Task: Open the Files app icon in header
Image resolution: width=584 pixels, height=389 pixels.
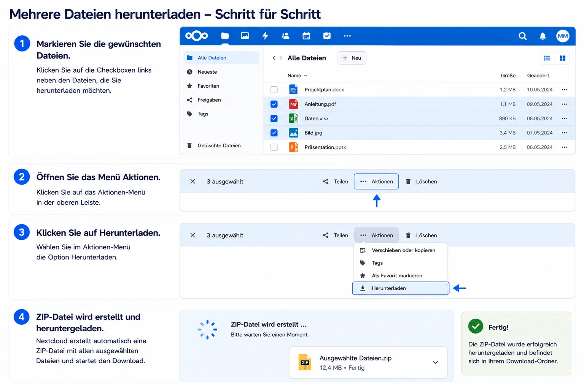Action: coord(225,36)
